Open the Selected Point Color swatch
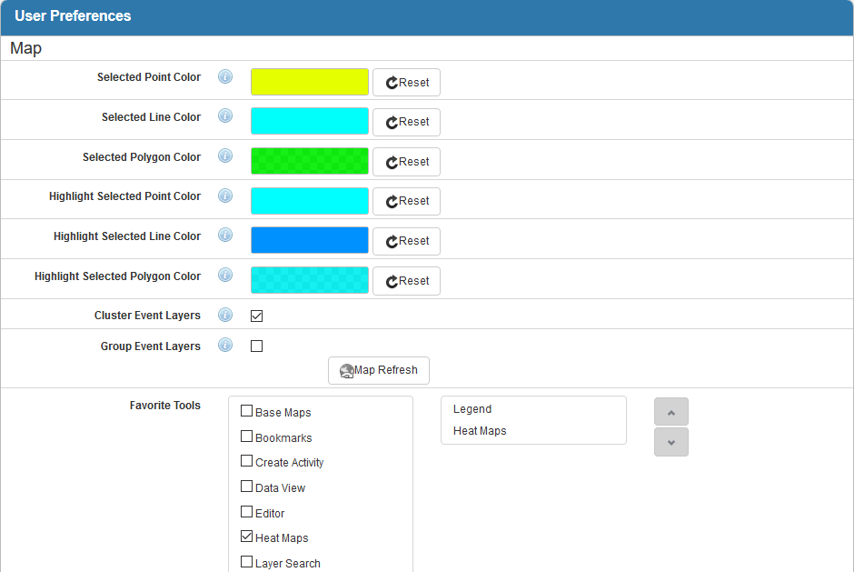The height and width of the screenshot is (572, 854). pyautogui.click(x=309, y=82)
